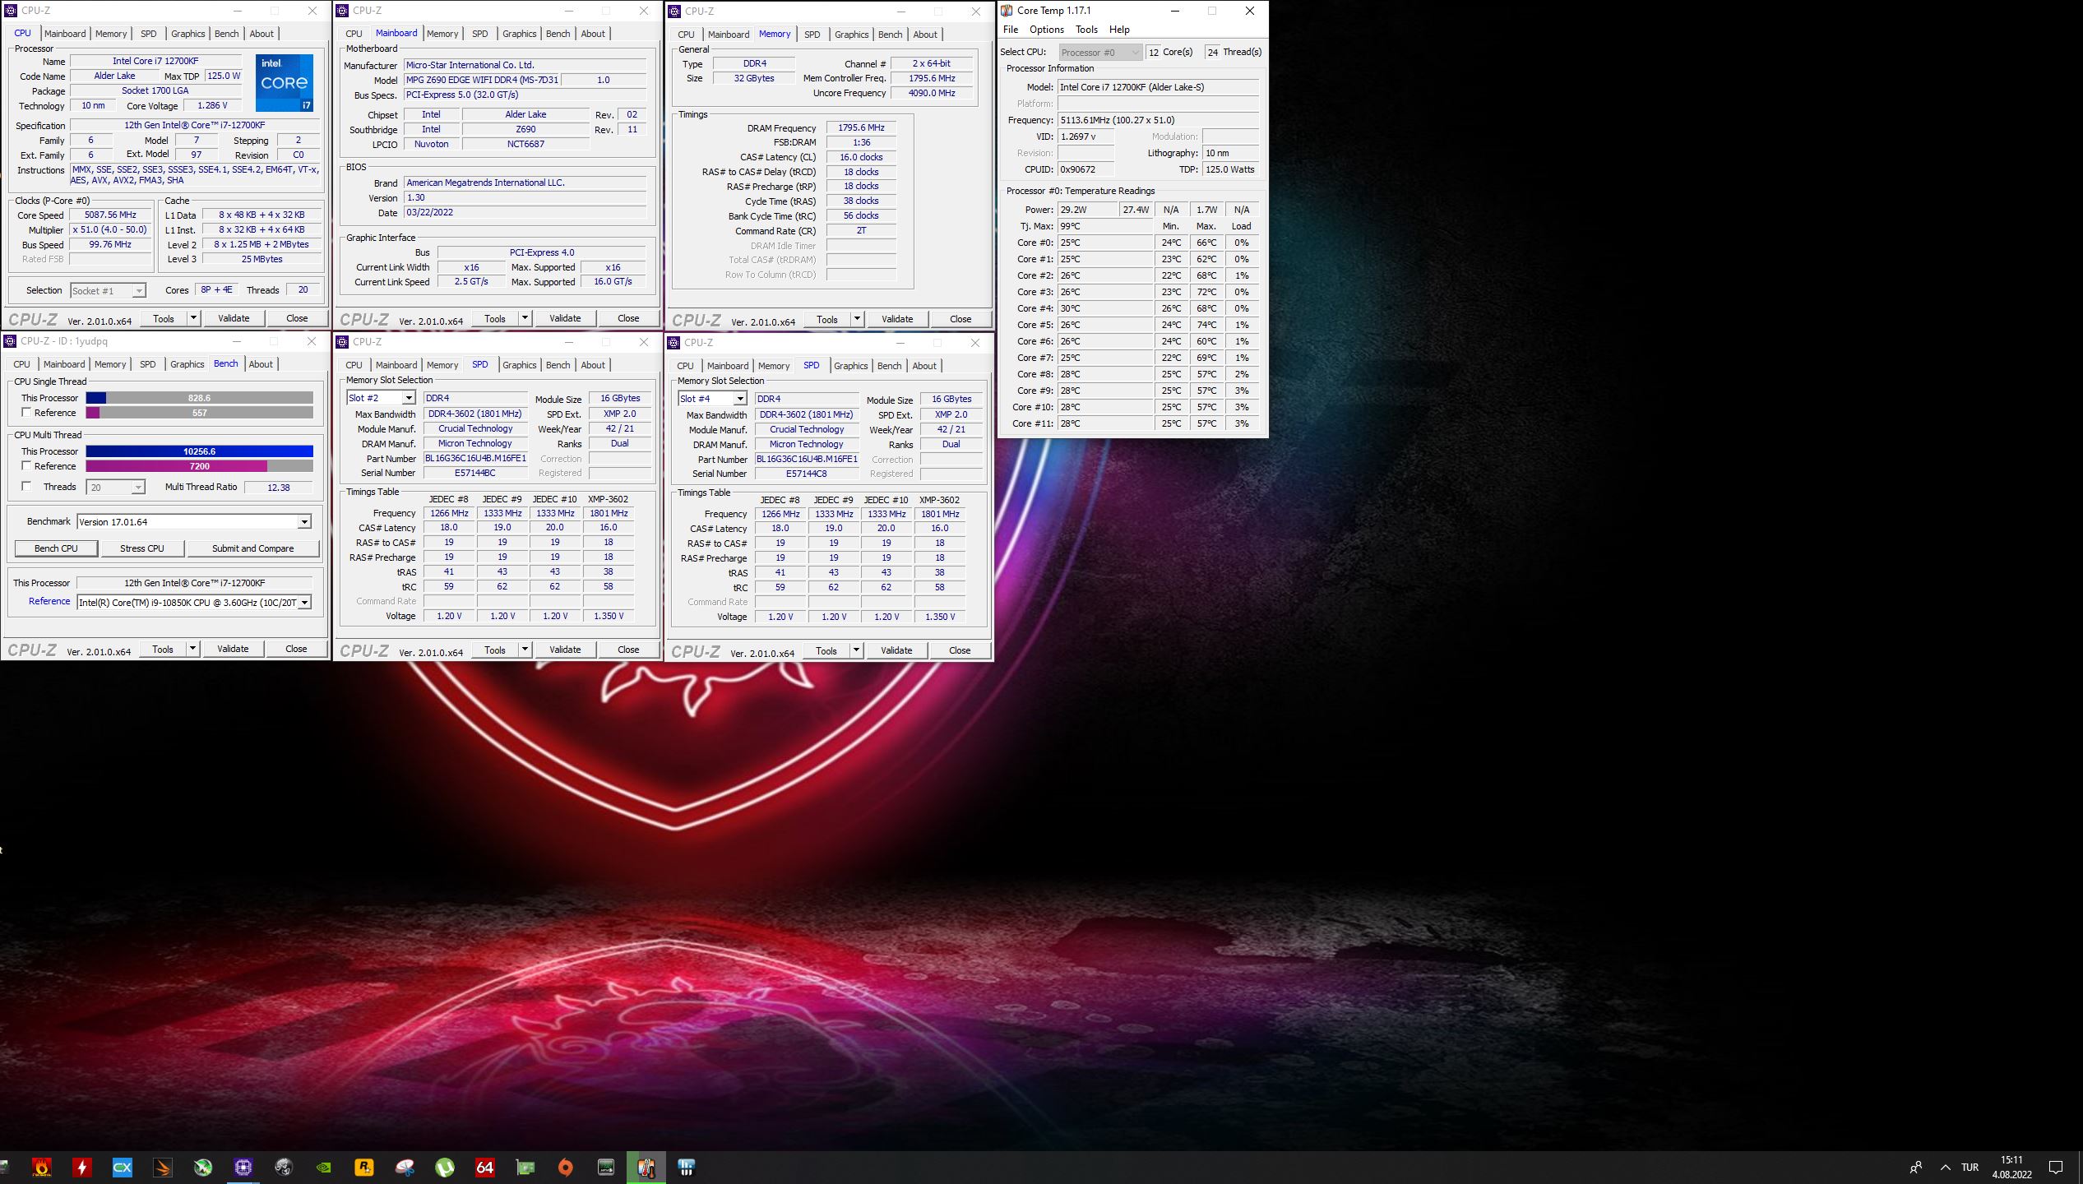Image resolution: width=2083 pixels, height=1184 pixels.
Task: Open the Slot #2 memory slot dropdown
Action: click(409, 398)
